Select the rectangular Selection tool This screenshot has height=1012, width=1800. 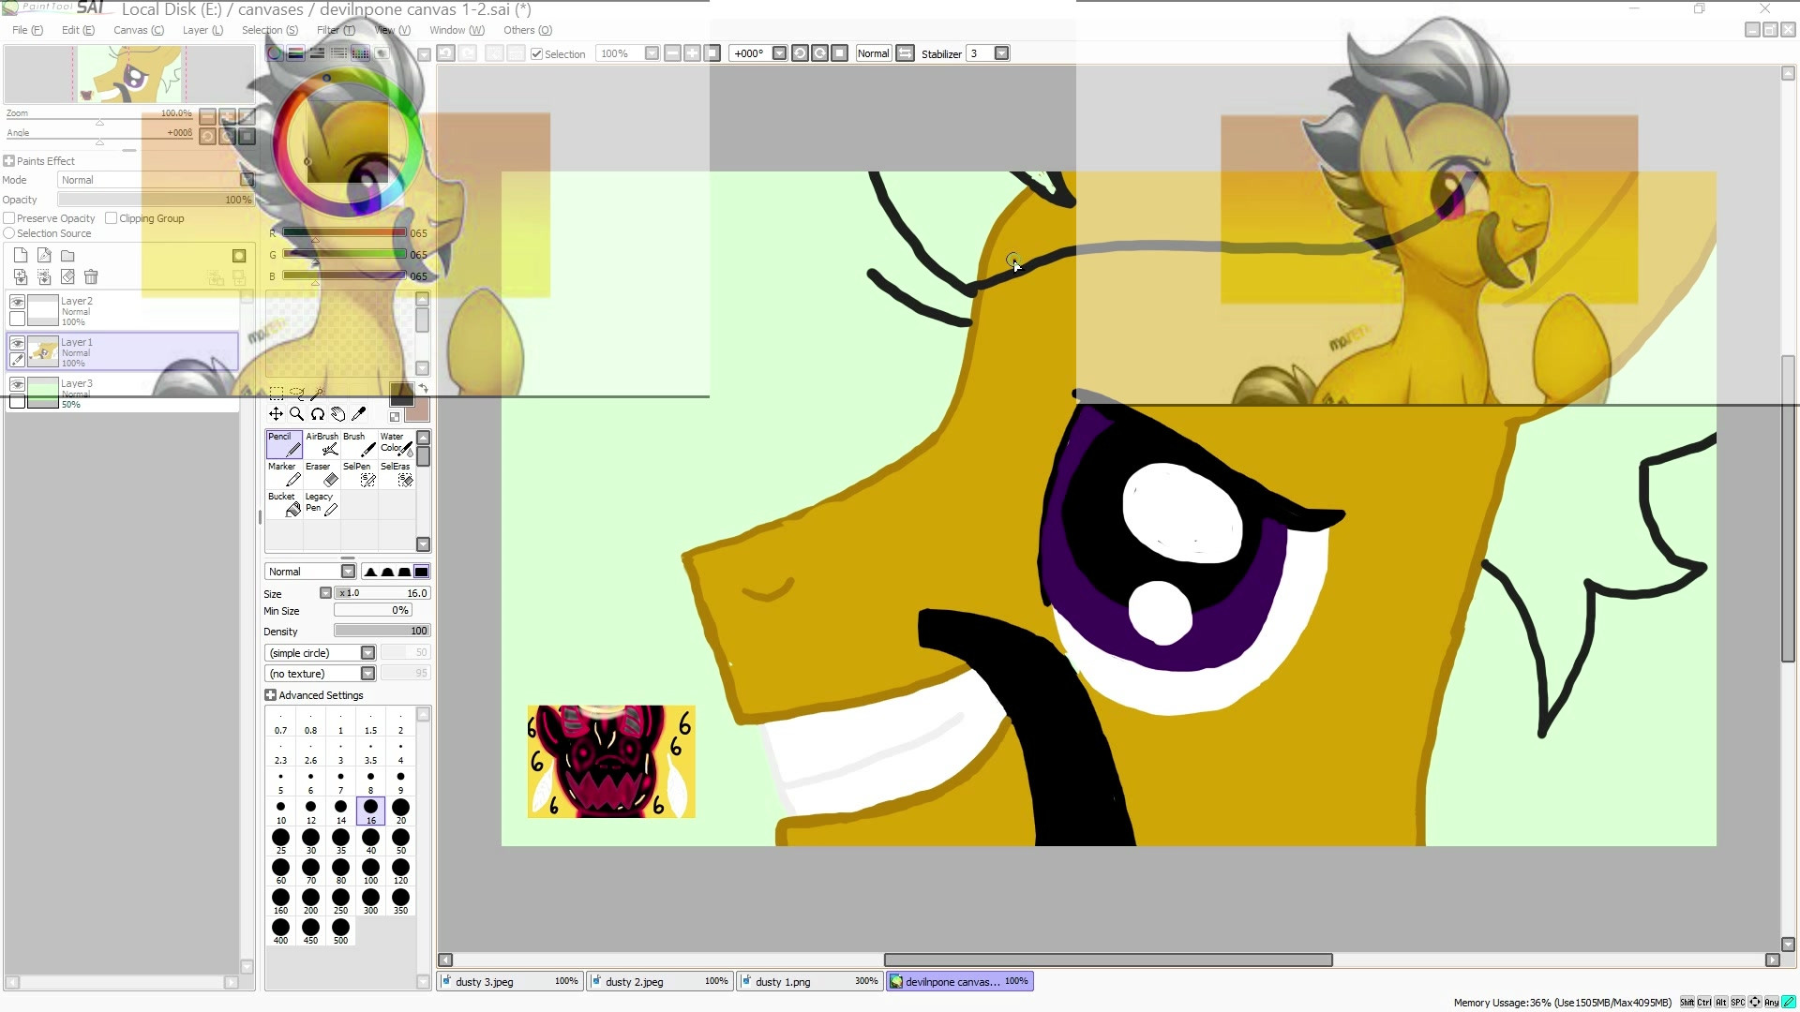pos(277,393)
